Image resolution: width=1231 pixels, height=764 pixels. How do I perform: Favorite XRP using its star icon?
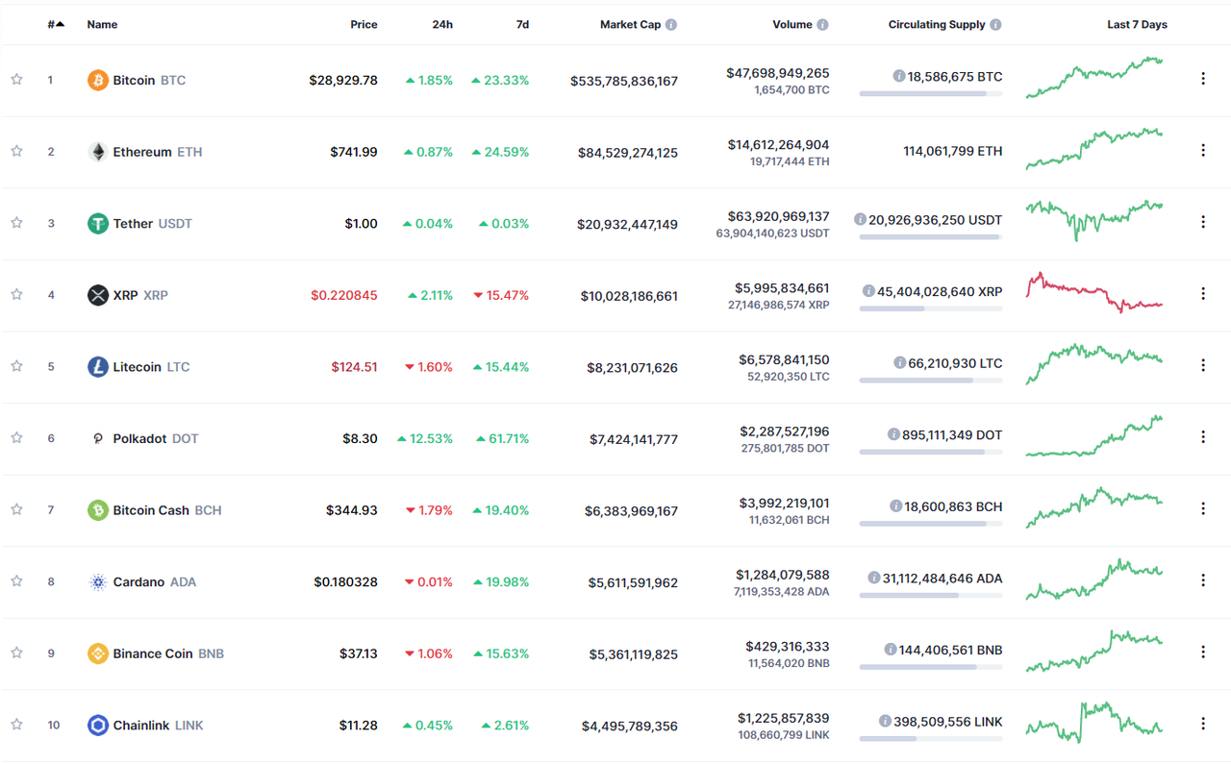(x=16, y=294)
